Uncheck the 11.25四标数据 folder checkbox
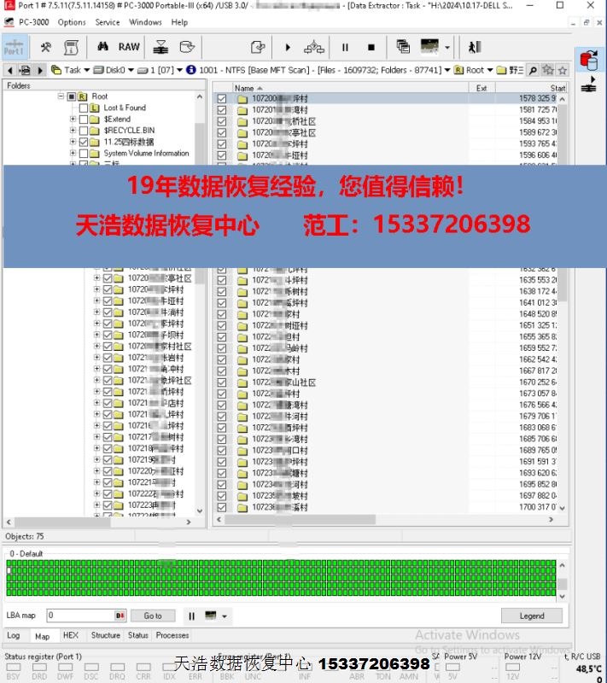The width and height of the screenshot is (607, 683). [84, 143]
